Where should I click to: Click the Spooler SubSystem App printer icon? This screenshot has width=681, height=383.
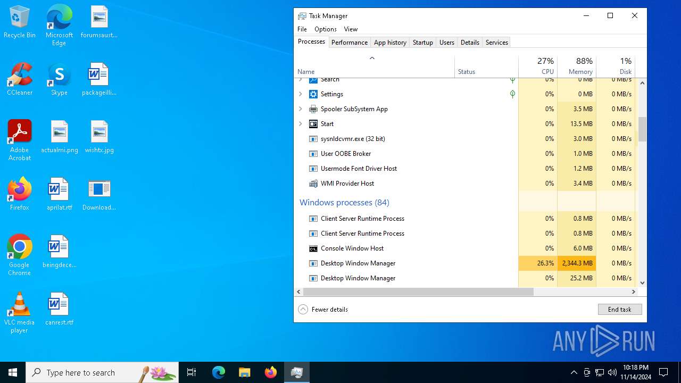[x=313, y=109]
